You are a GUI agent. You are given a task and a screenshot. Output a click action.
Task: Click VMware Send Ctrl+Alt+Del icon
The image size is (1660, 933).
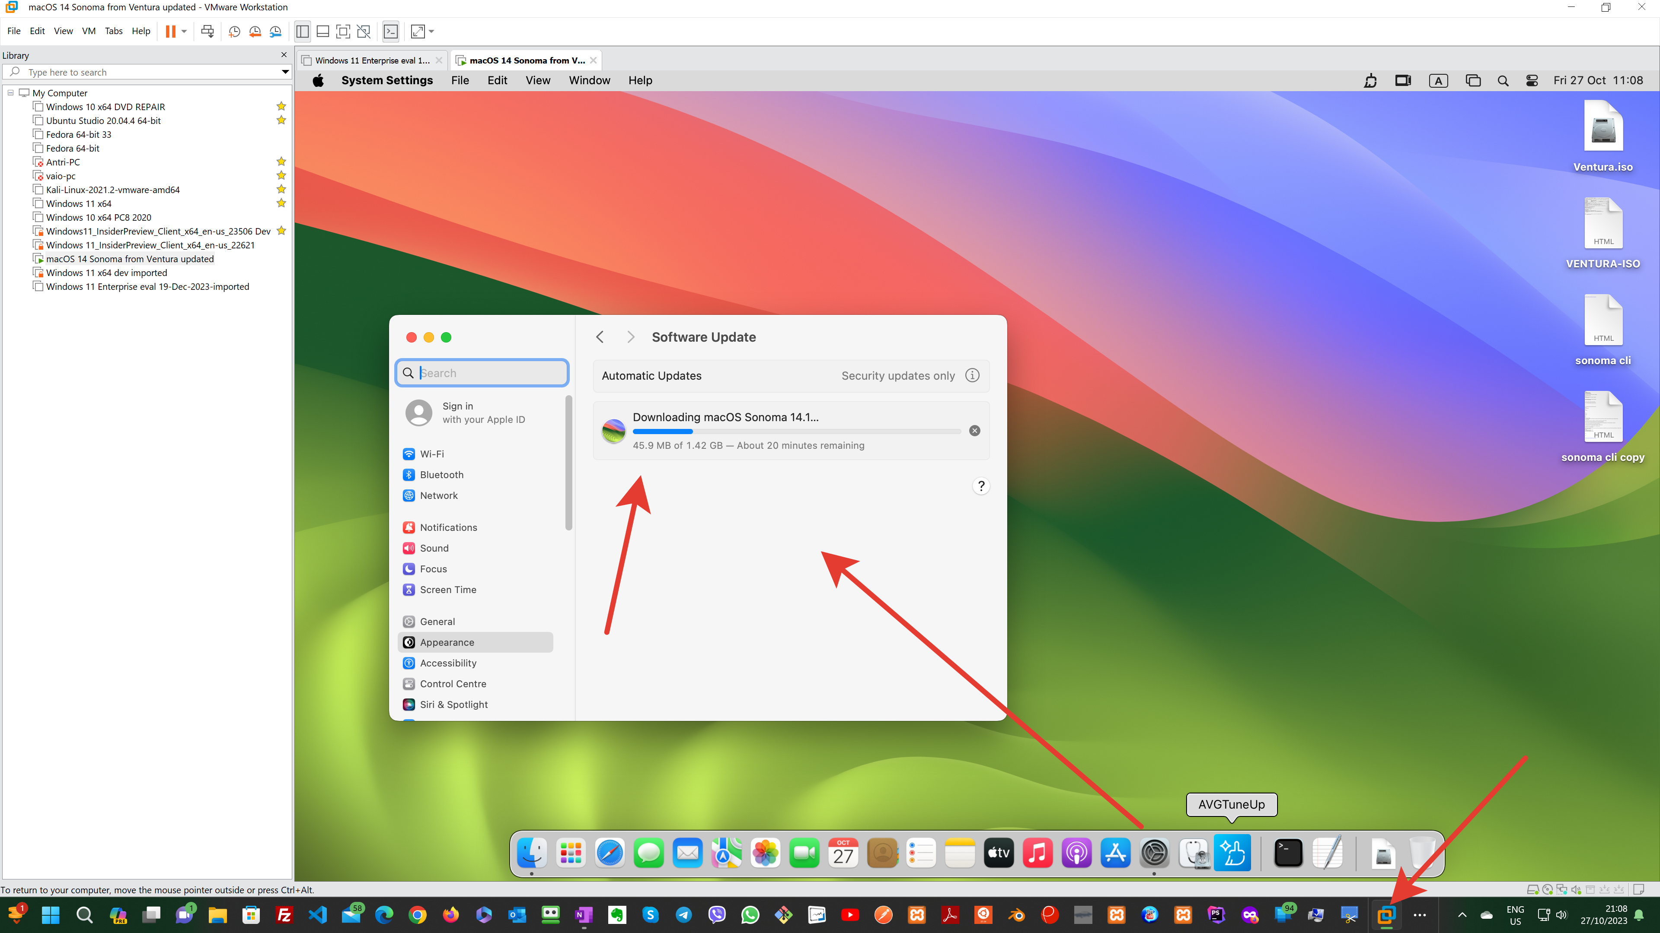point(207,31)
